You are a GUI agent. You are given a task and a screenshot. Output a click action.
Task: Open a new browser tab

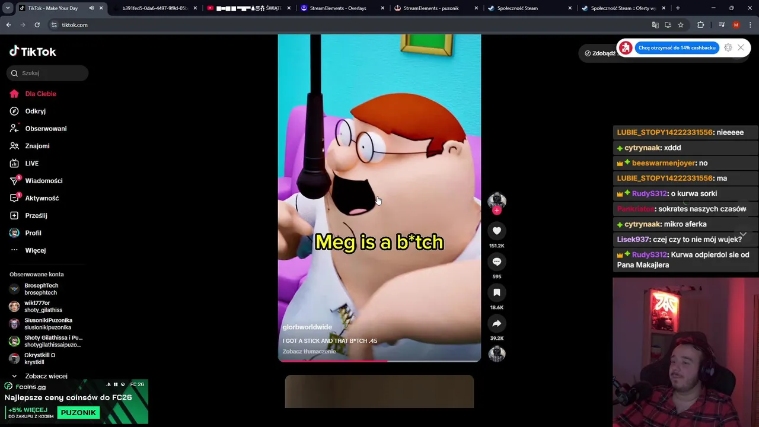pyautogui.click(x=678, y=8)
